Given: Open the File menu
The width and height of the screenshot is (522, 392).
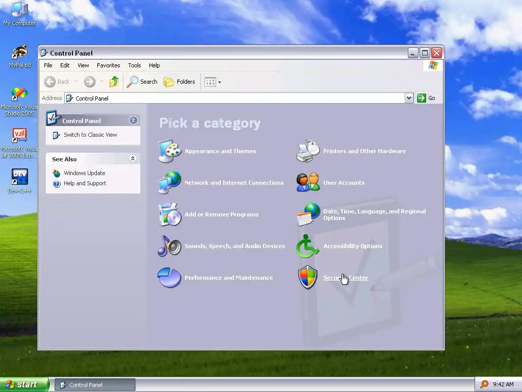Looking at the screenshot, I should (x=48, y=65).
